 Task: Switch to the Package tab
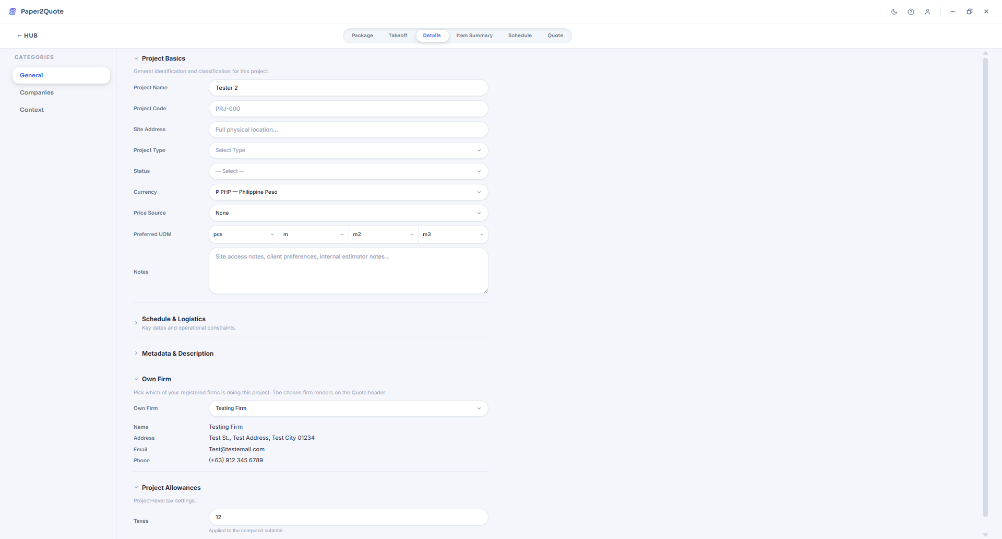coord(362,36)
